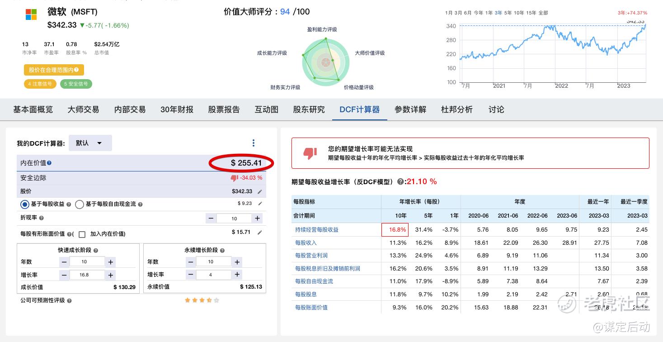663x342 pixels.
Task: Click the thumbs-down warning icon in alert box
Action: (310, 153)
